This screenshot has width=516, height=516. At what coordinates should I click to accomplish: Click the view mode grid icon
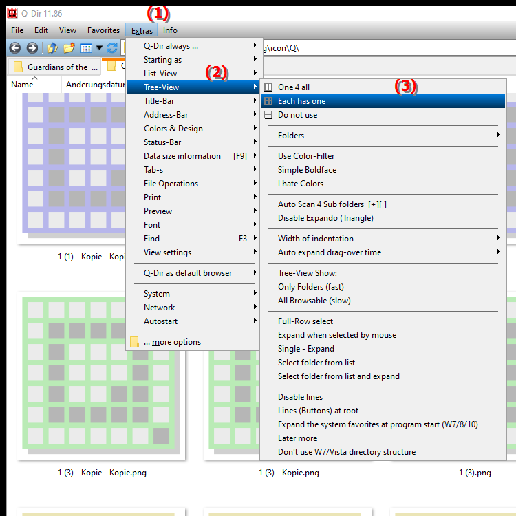pyautogui.click(x=86, y=48)
